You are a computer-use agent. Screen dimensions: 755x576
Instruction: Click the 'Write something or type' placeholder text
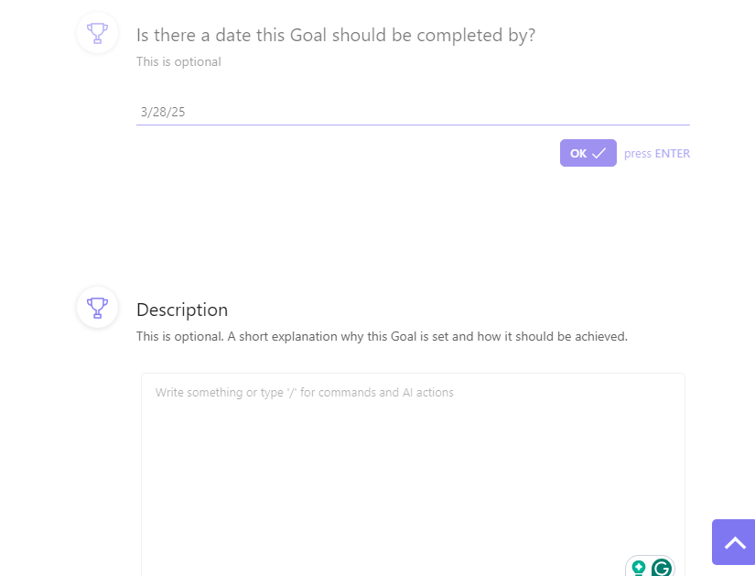[x=304, y=393]
